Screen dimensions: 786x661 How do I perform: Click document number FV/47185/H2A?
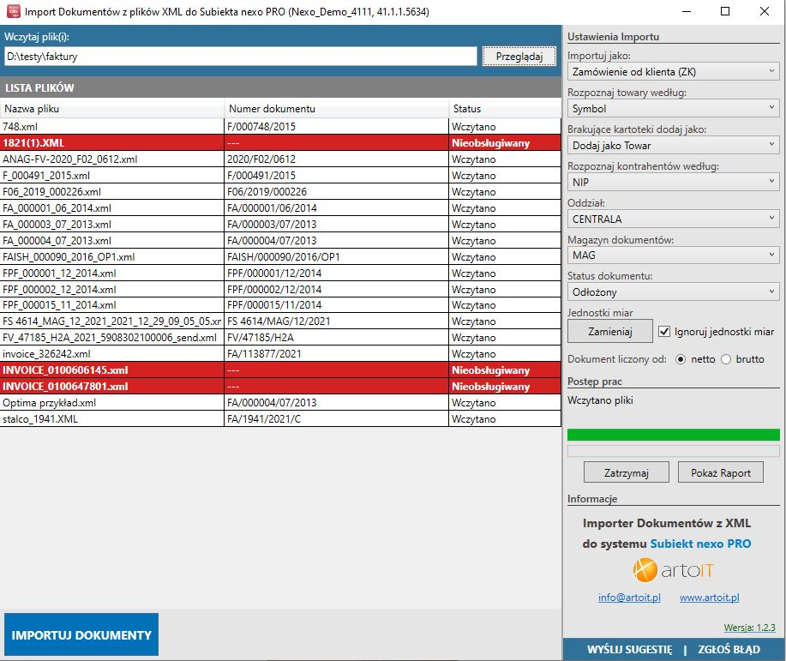pyautogui.click(x=261, y=338)
